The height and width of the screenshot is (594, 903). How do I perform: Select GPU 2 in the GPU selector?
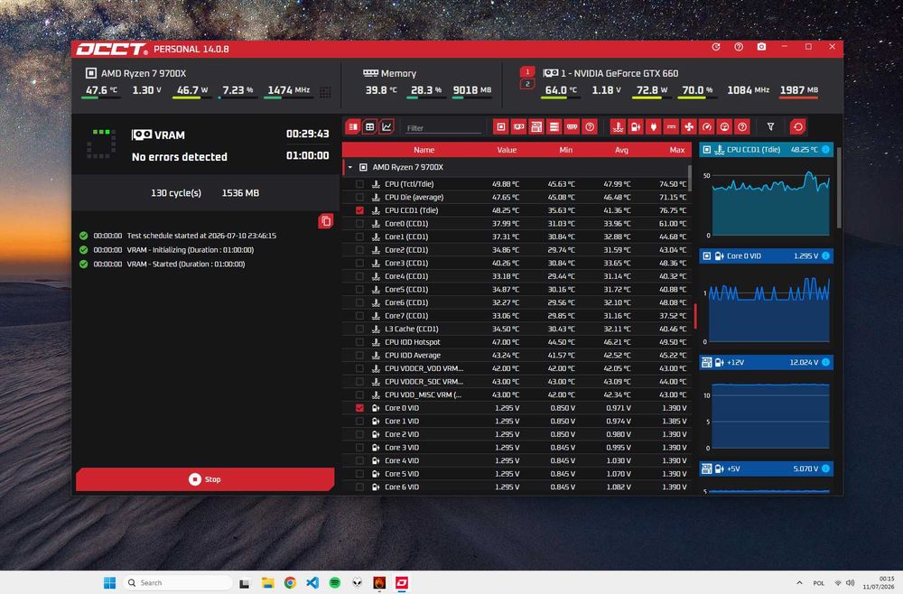coord(527,84)
